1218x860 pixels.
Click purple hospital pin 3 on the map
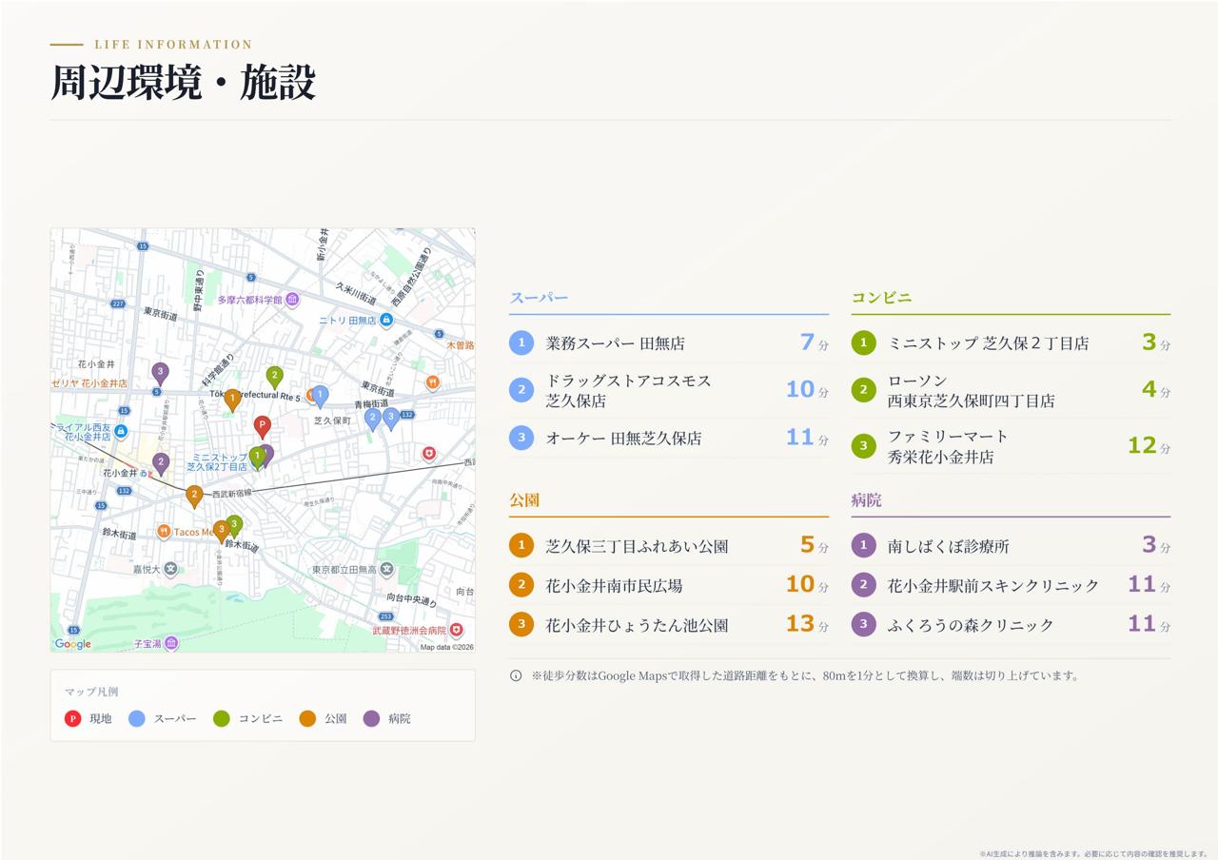point(160,373)
